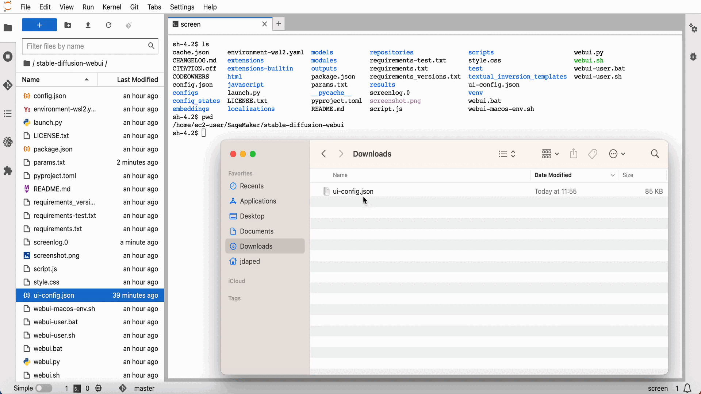Open the Finder list view switcher
The image size is (701, 394).
507,154
